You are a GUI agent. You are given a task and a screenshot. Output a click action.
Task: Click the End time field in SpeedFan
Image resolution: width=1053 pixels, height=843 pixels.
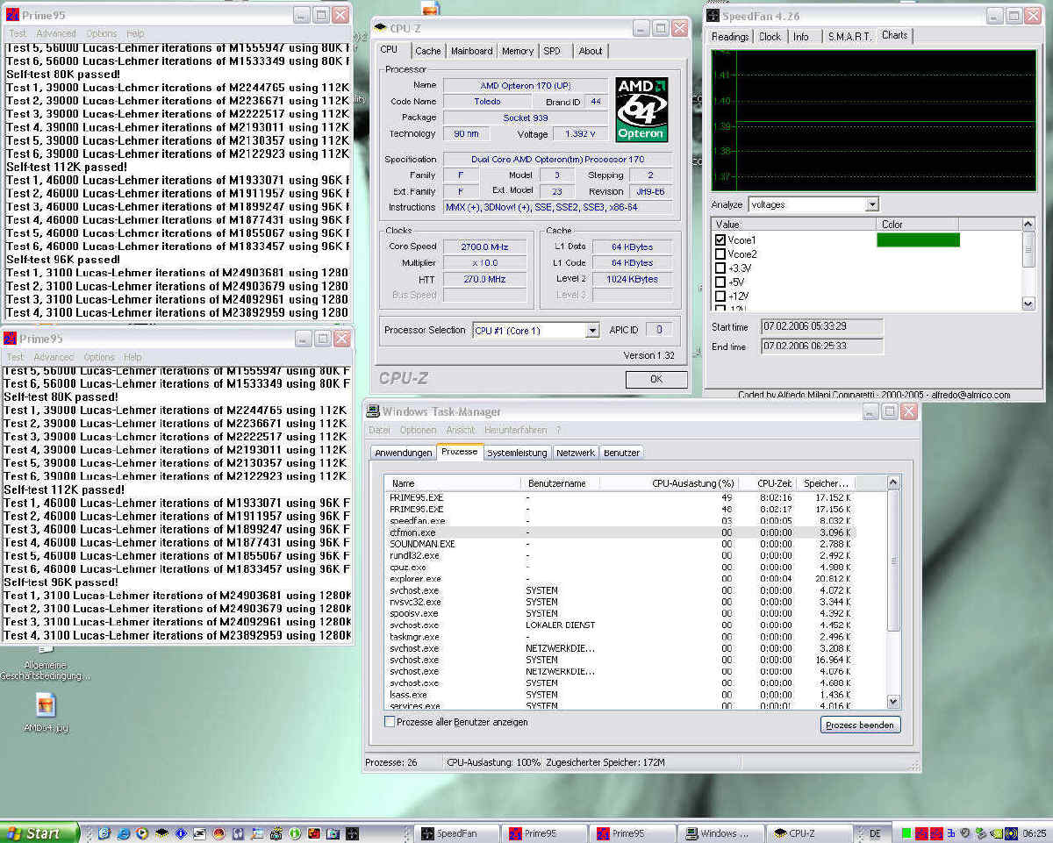click(822, 346)
